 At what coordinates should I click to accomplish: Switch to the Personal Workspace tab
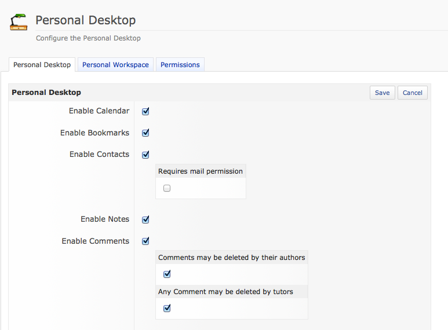[x=115, y=65]
